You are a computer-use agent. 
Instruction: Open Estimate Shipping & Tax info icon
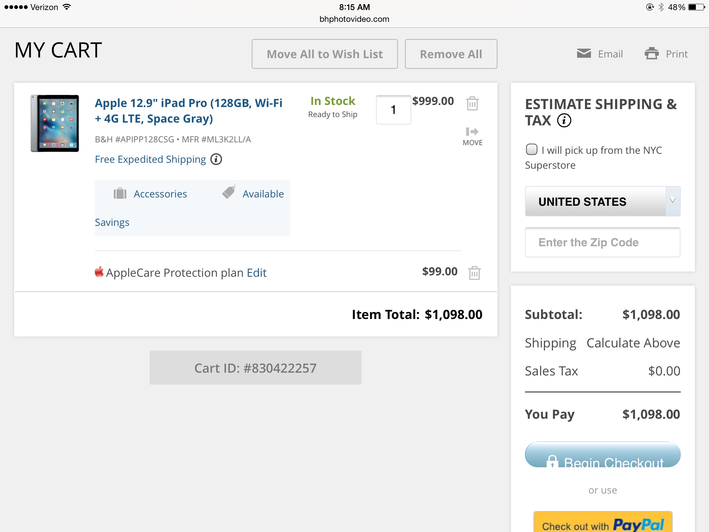564,121
